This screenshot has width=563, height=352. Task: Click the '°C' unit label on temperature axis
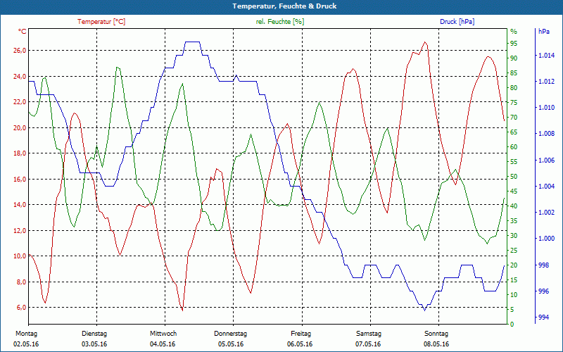pyautogui.click(x=23, y=32)
